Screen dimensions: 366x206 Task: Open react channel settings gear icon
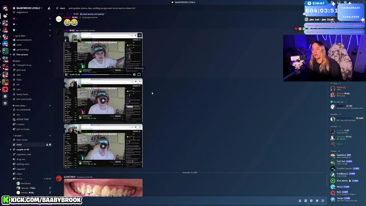[50, 144]
